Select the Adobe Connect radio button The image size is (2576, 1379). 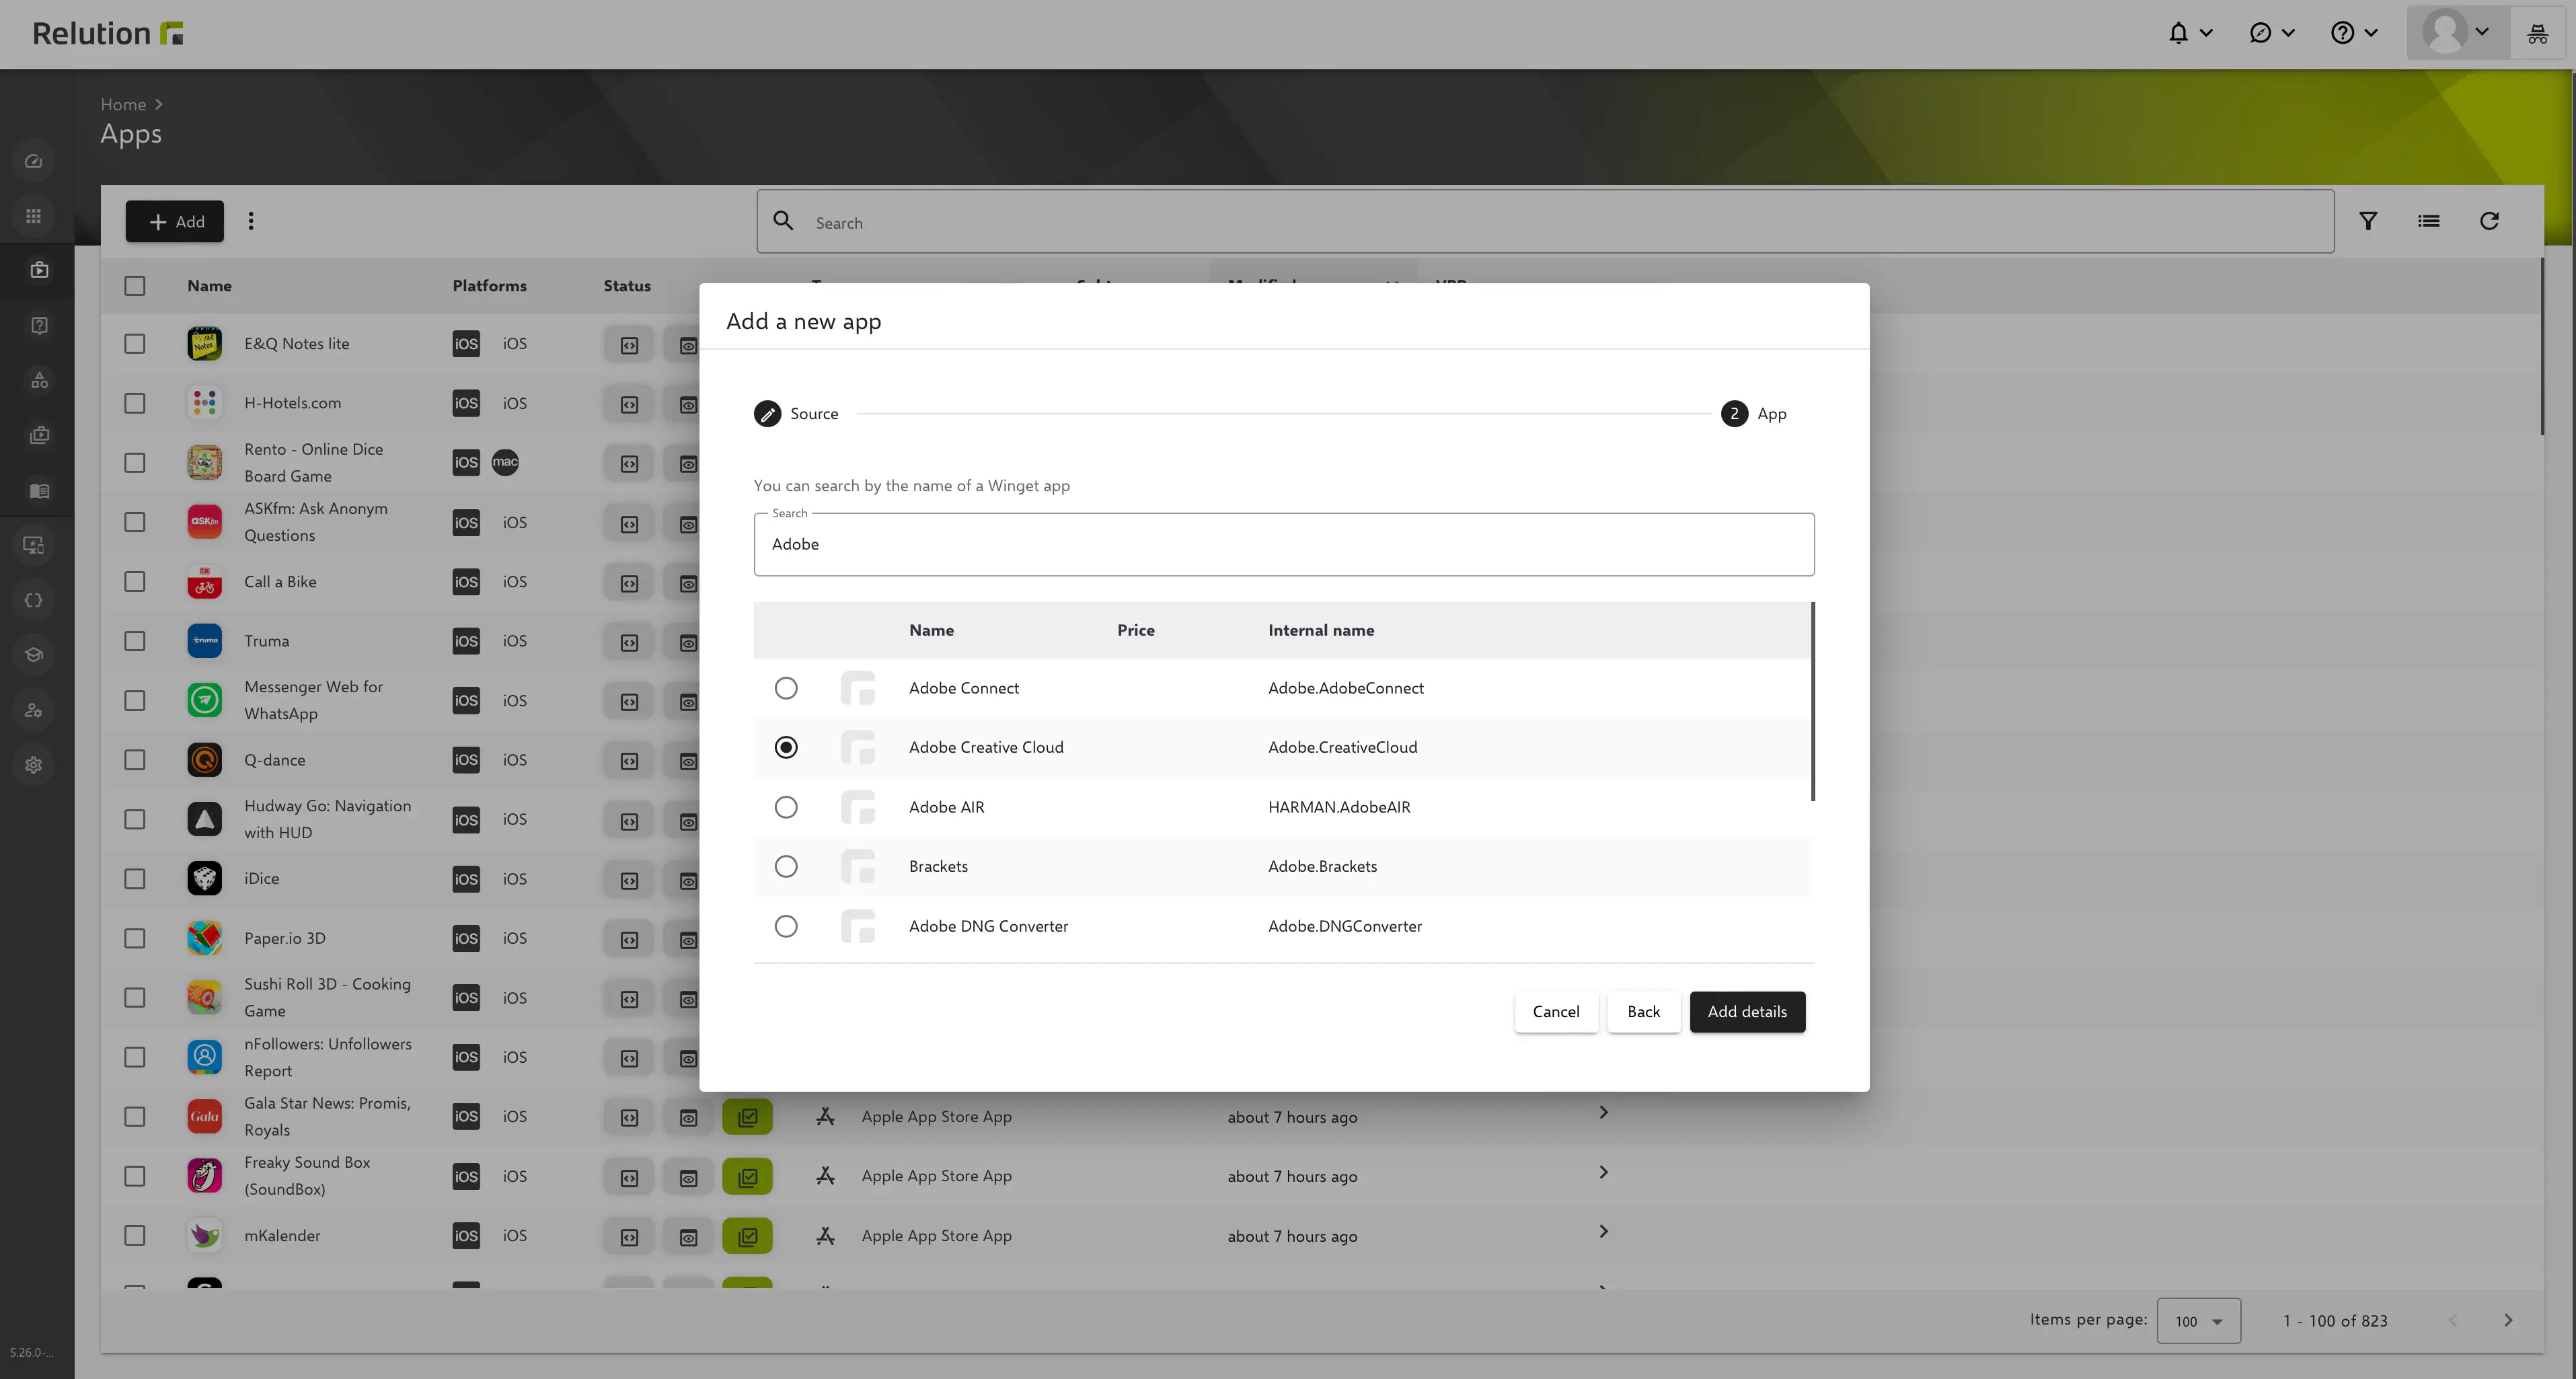coord(786,688)
